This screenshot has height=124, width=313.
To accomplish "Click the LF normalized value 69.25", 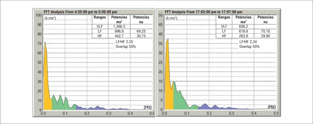I will 141,31.
